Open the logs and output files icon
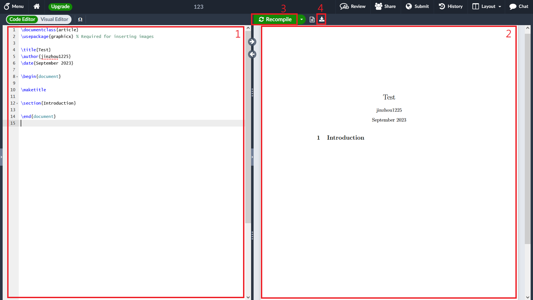 312,19
